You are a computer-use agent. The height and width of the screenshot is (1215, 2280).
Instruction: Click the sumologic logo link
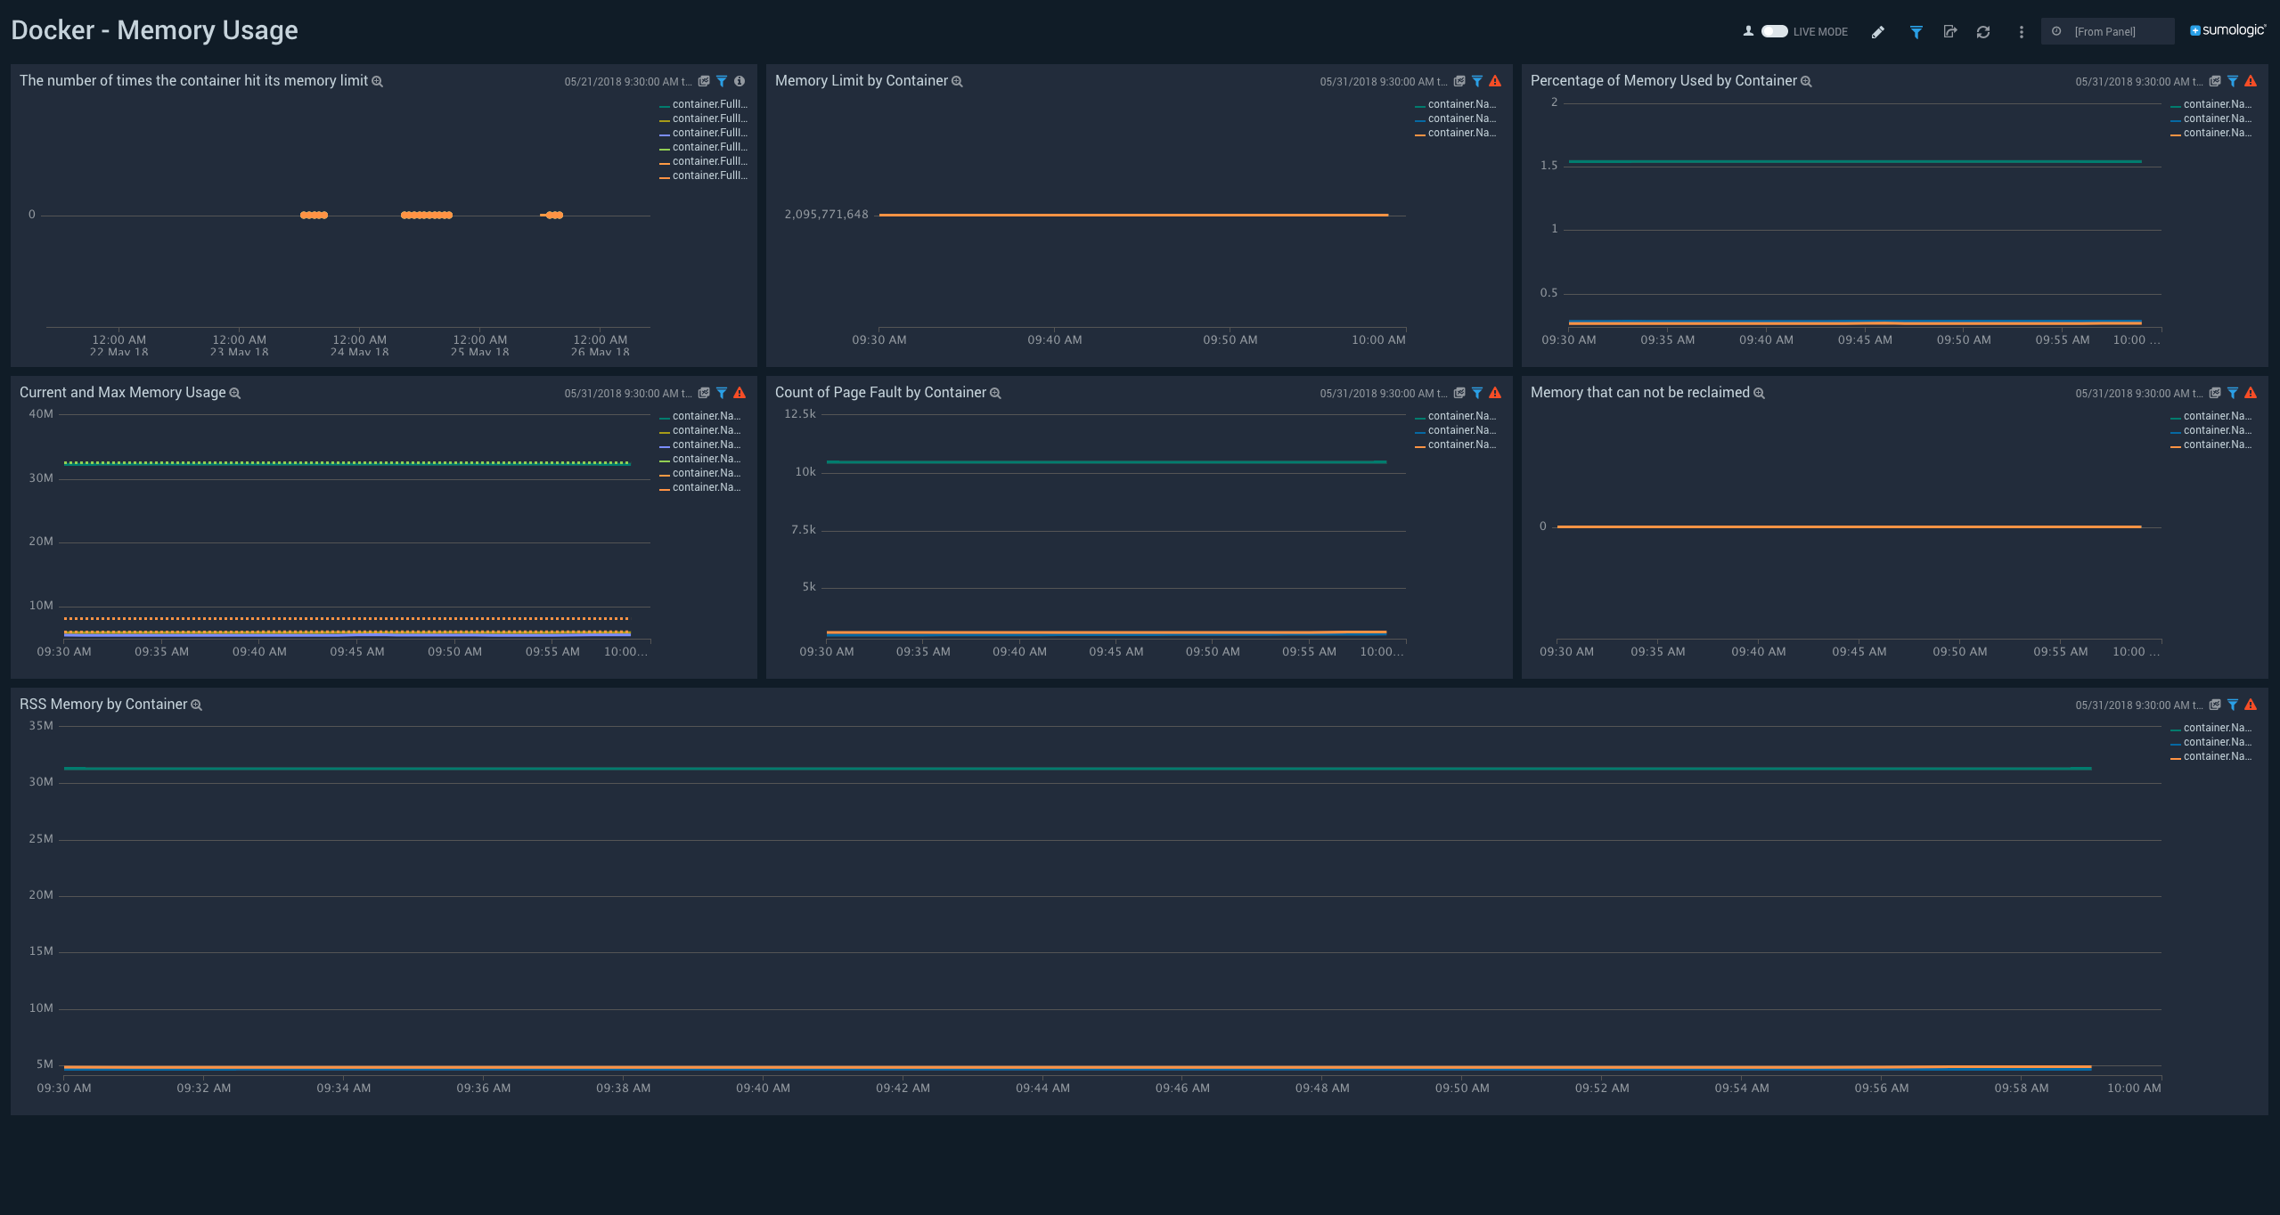pyautogui.click(x=2227, y=29)
